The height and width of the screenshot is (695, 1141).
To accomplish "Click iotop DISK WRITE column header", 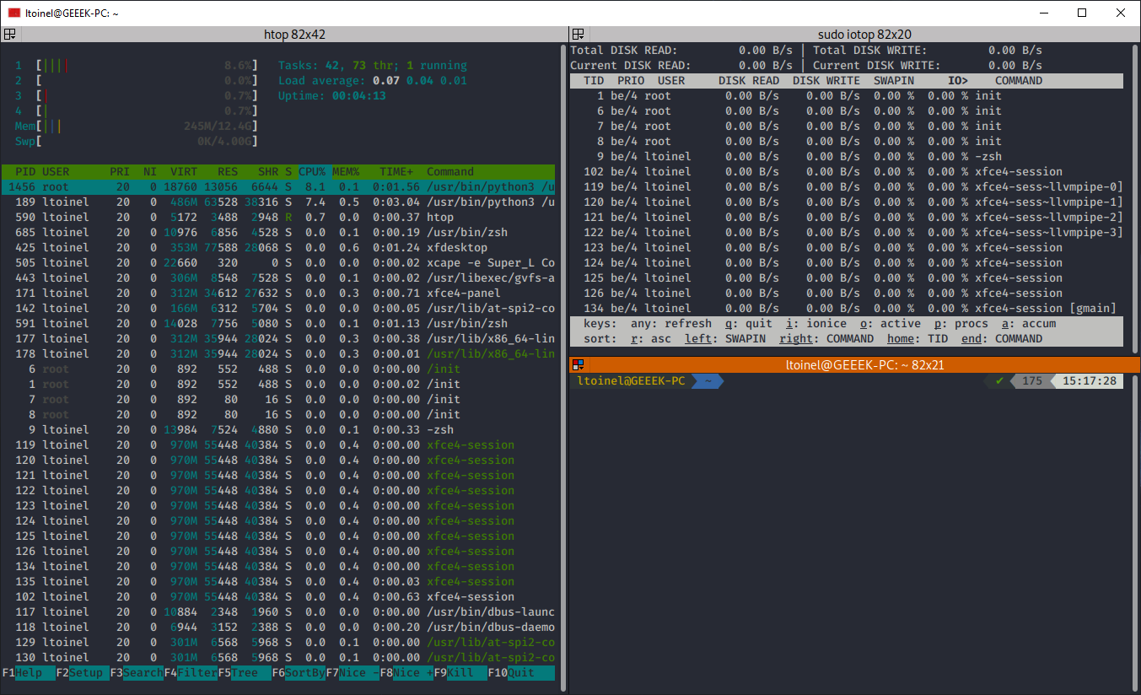I will [826, 80].
